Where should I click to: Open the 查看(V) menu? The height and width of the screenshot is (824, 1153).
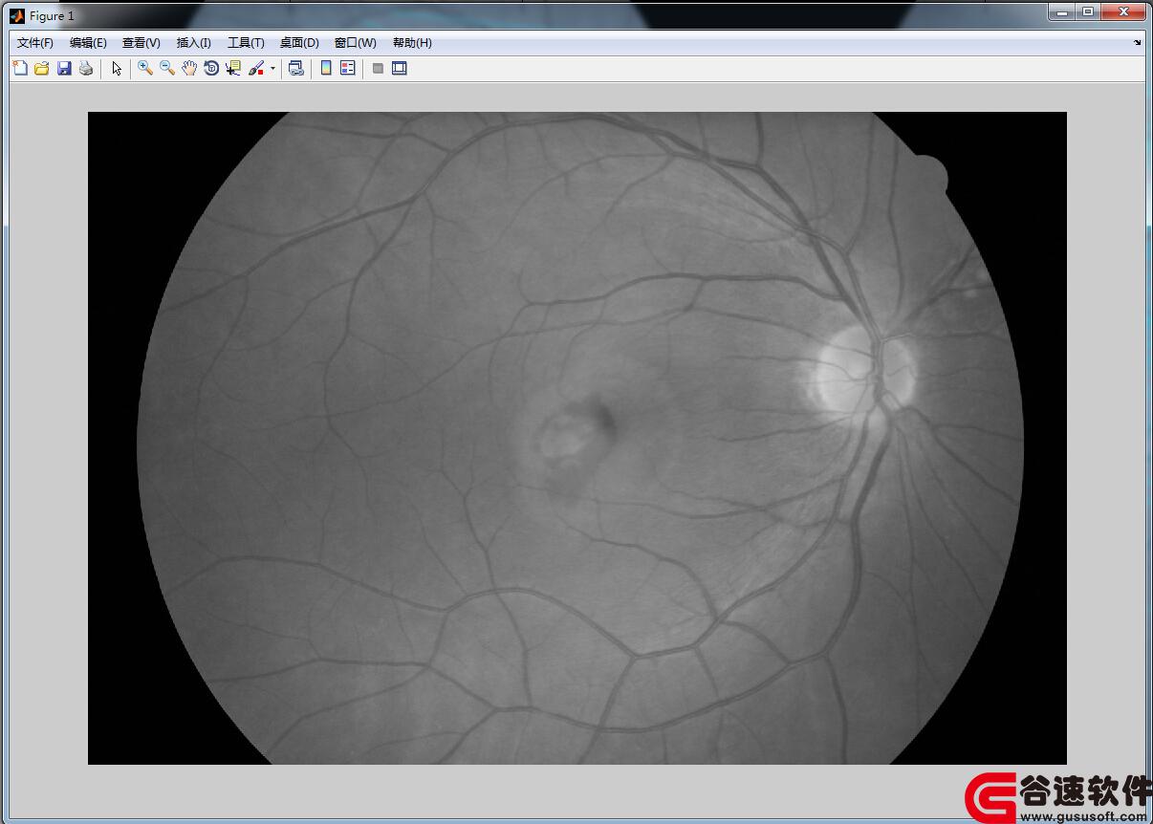(x=141, y=43)
